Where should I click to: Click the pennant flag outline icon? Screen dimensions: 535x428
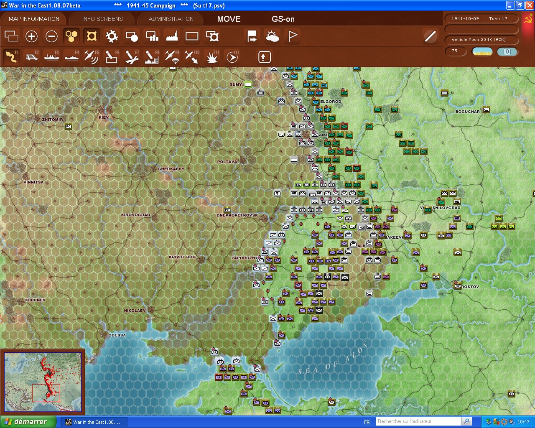pos(293,36)
